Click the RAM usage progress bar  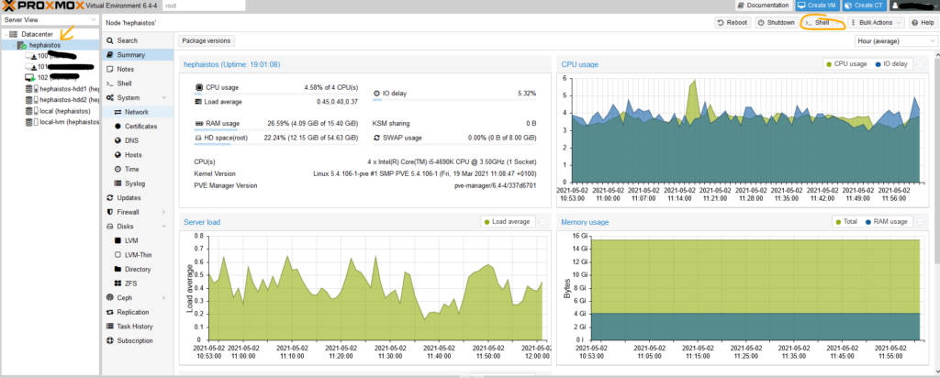tap(276, 129)
